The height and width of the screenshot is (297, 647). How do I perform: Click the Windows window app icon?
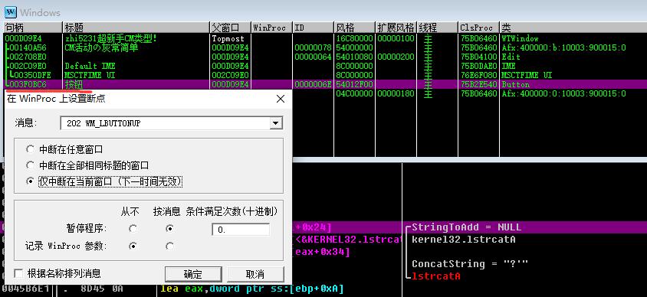click(x=10, y=12)
